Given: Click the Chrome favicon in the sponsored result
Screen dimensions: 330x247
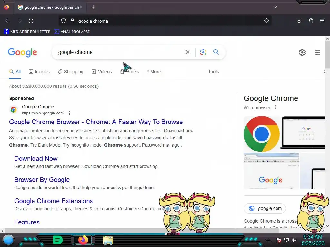Looking at the screenshot, I should pos(14,109).
